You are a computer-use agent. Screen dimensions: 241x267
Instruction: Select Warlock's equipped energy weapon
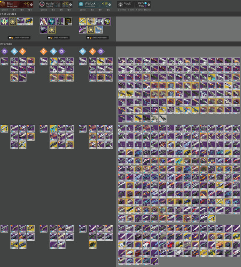coord(83,128)
